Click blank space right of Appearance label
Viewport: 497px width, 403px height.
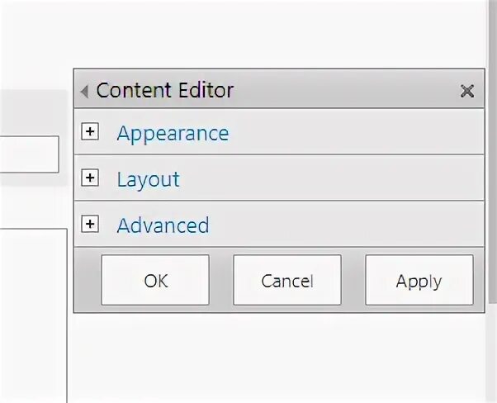355,133
